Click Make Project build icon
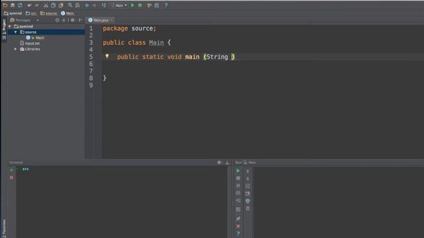Image resolution: width=424 pixels, height=238 pixels. tap(104, 5)
